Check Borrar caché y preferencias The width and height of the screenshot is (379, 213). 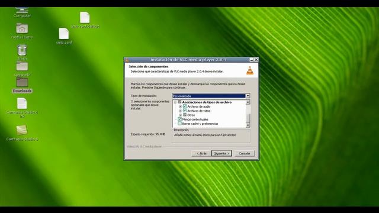179,124
